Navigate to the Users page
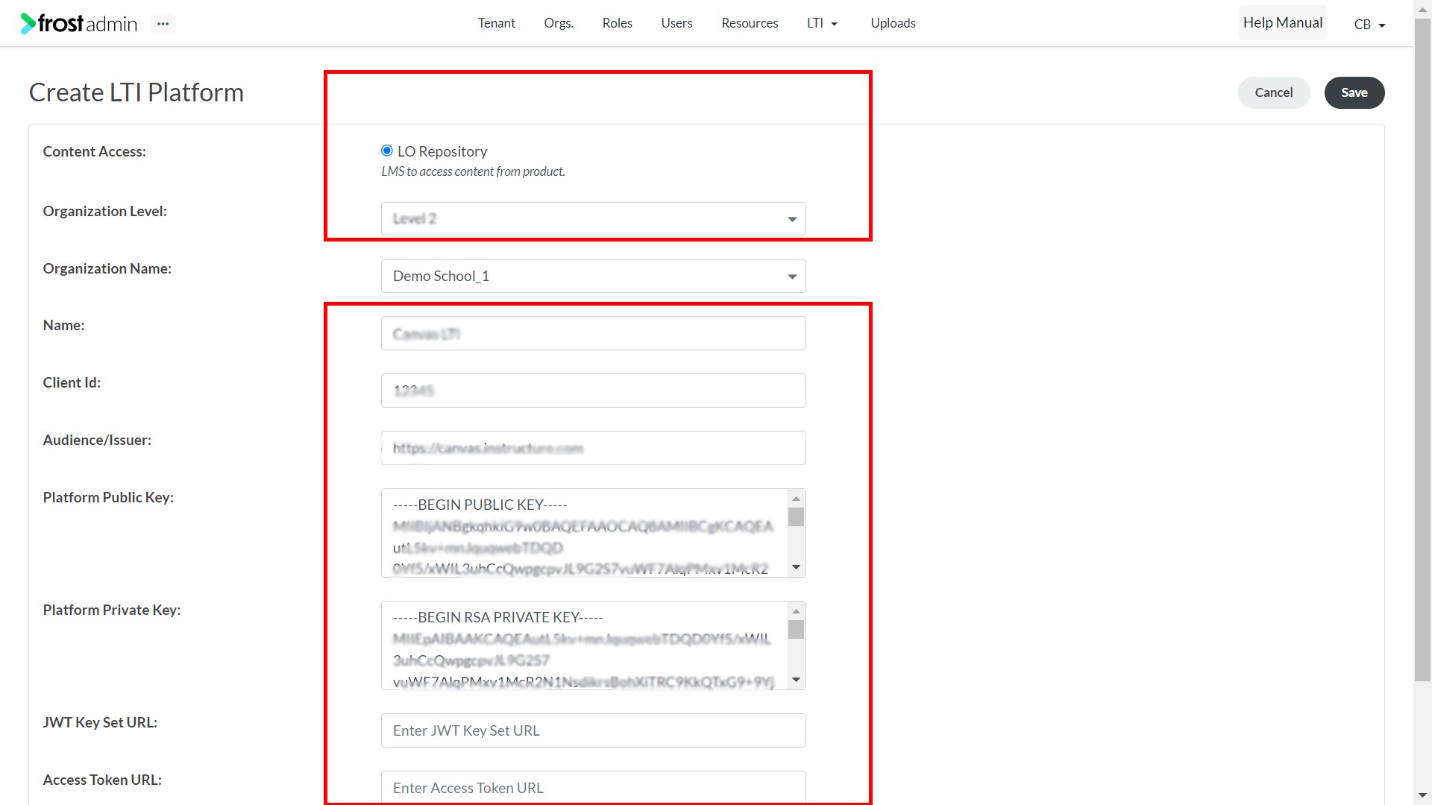The image size is (1432, 805). pos(676,23)
